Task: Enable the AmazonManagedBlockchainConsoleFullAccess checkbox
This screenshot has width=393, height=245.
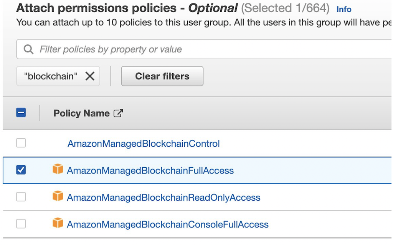Action: click(x=21, y=224)
